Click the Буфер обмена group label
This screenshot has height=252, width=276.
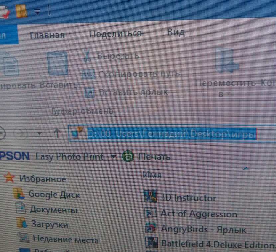click(82, 111)
